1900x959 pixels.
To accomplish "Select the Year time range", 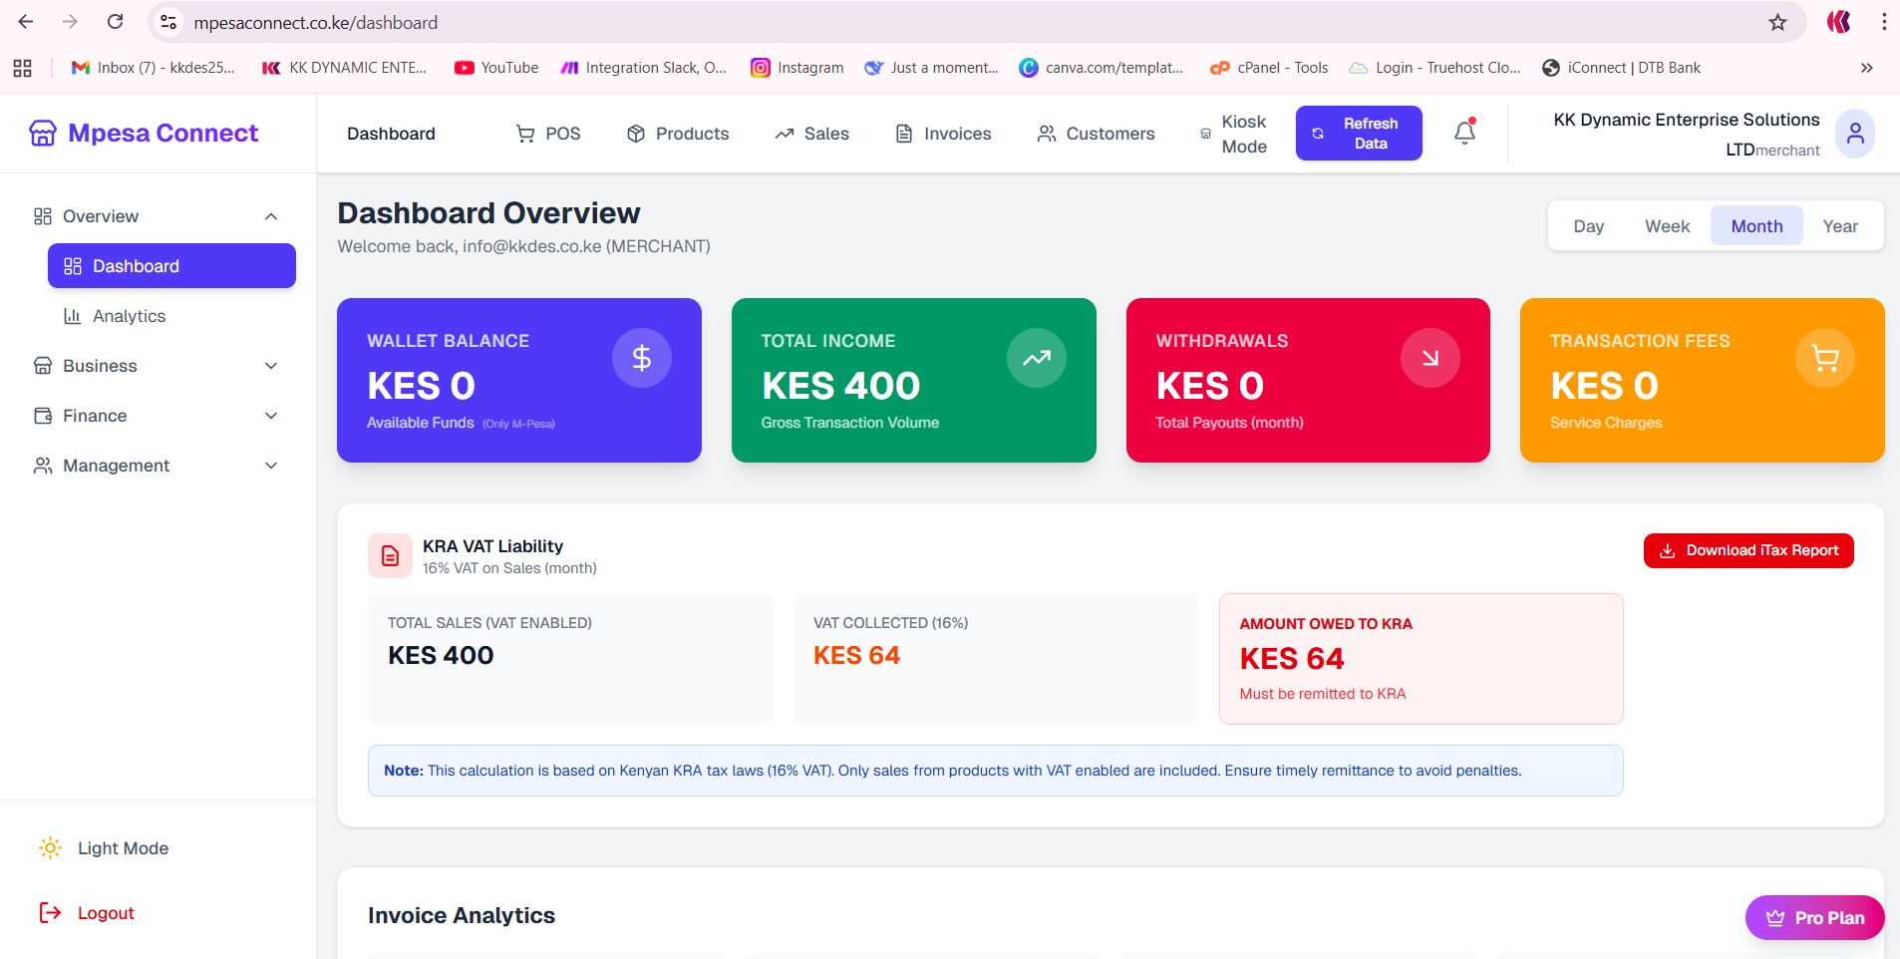I will pos(1839,226).
